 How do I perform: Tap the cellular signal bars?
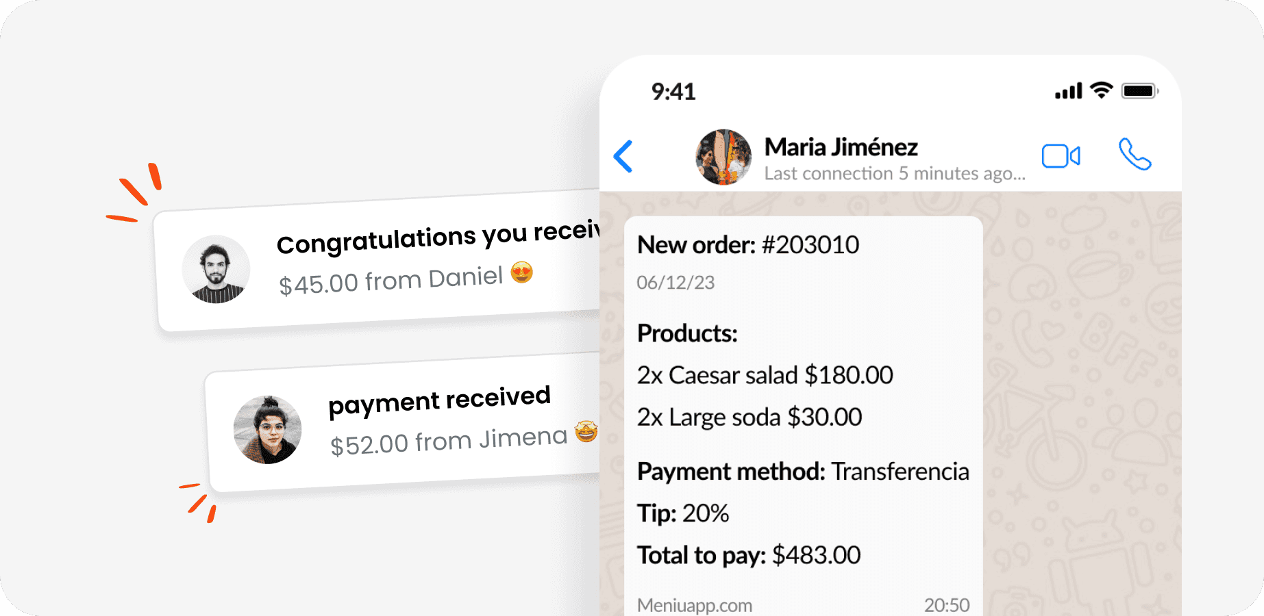click(x=1068, y=91)
